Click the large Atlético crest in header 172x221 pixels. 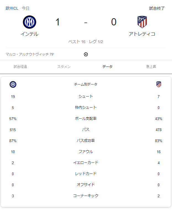(142, 22)
